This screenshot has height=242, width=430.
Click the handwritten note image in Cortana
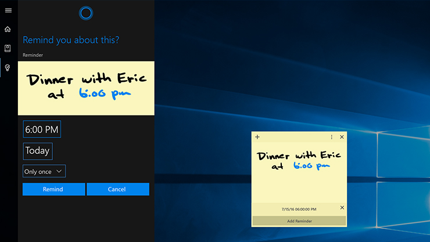tap(86, 88)
